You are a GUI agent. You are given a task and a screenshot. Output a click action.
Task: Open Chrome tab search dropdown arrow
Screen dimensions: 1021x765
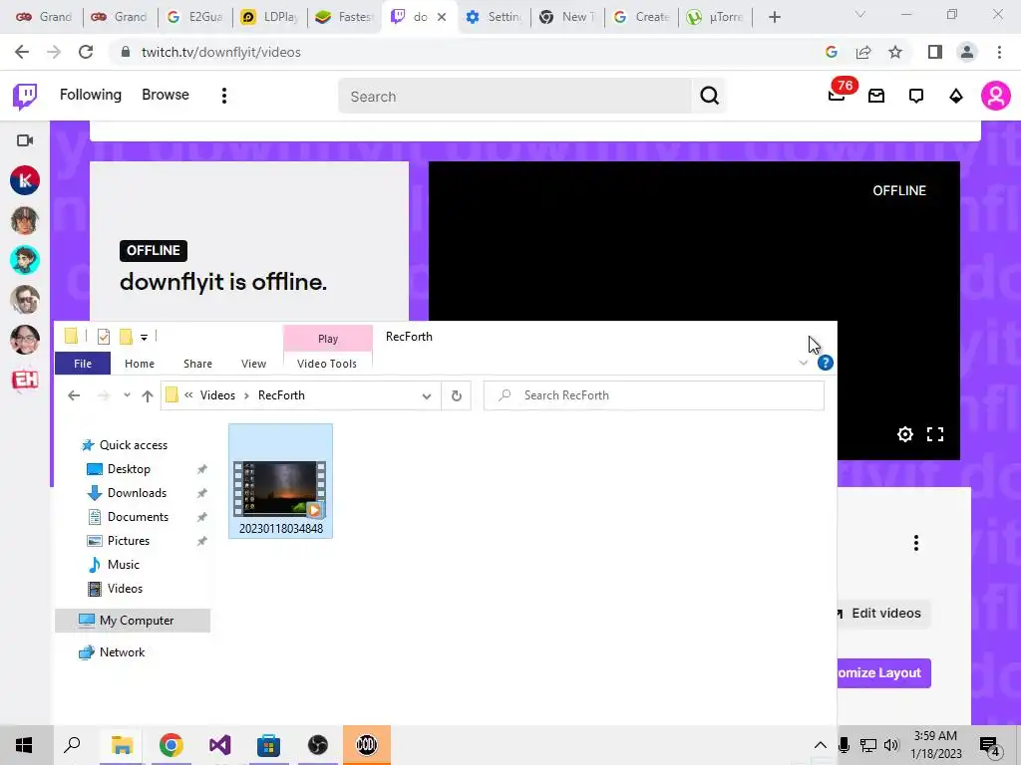pos(860,14)
